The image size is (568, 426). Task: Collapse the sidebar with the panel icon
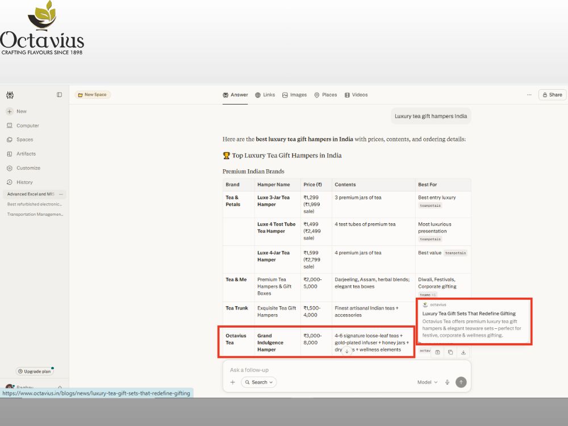(60, 94)
